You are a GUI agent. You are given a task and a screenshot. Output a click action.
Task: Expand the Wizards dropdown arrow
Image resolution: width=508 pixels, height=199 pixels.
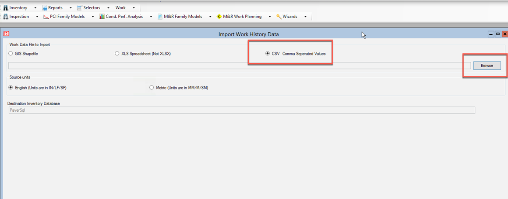pos(306,17)
